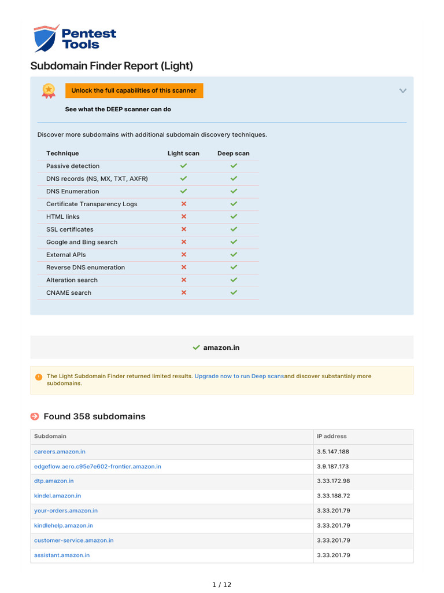
Task: Collapse the DEEP scanner info panel chevron
Action: point(403,91)
